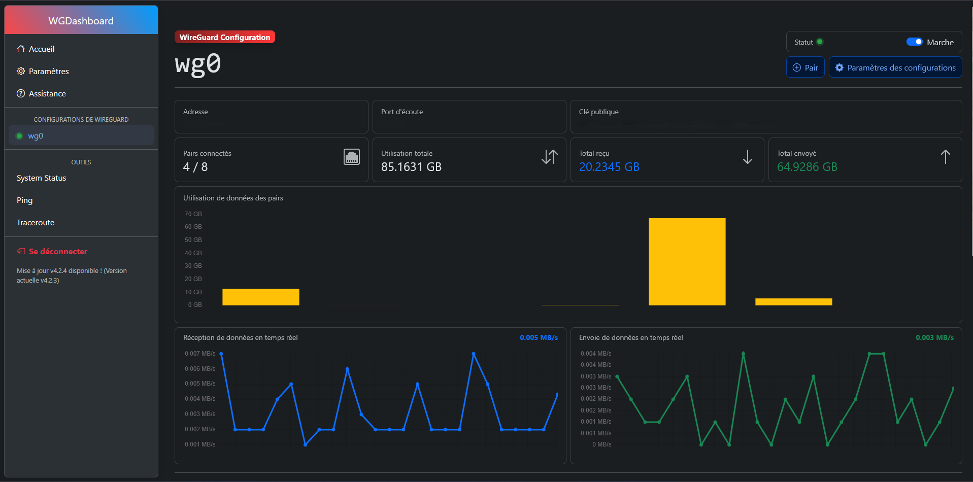
Task: Click the Paramètres gear icon in sidebar
Action: coord(21,72)
